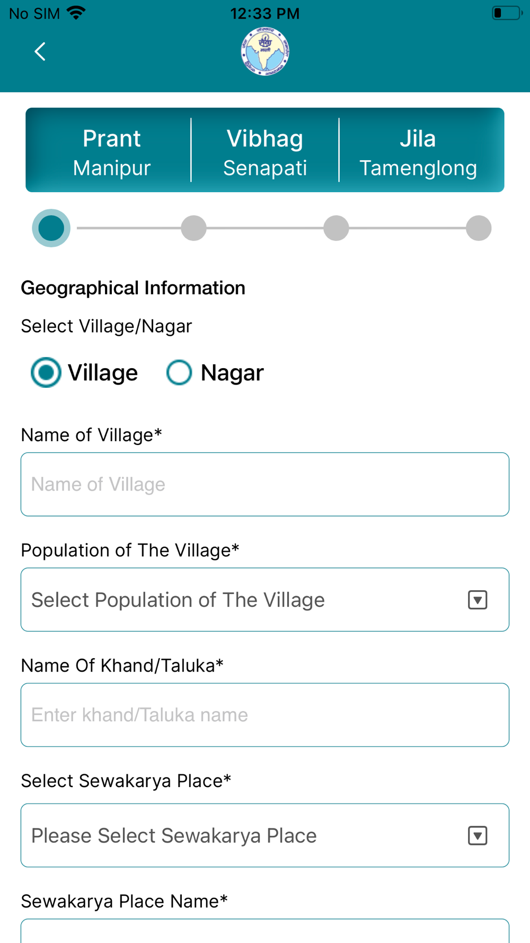Viewport: 530px width, 943px height.
Task: Tap the Vibhag Senapati tab
Action: pos(265,152)
